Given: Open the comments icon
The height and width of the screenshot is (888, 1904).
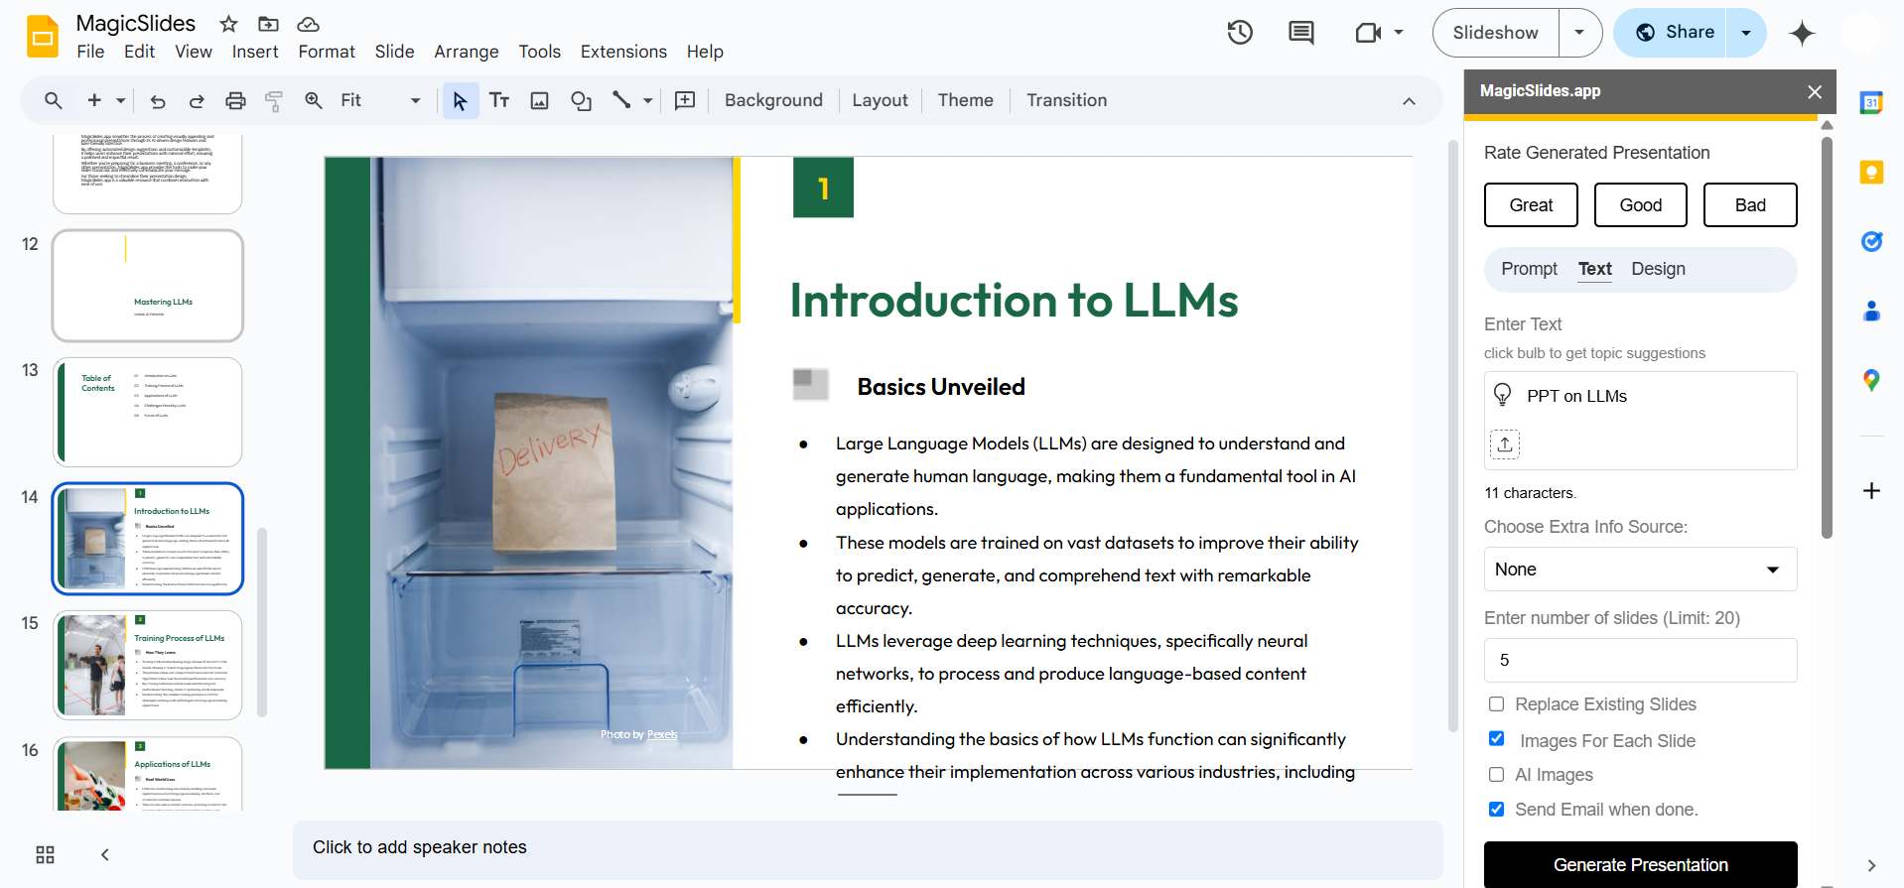Looking at the screenshot, I should (x=1300, y=33).
